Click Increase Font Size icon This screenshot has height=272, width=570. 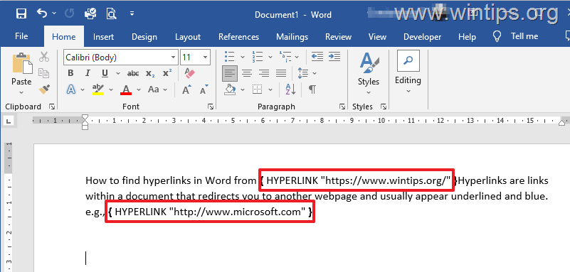pos(187,89)
